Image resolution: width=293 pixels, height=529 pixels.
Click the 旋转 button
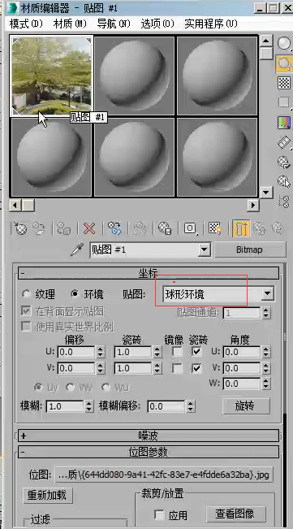(x=246, y=406)
